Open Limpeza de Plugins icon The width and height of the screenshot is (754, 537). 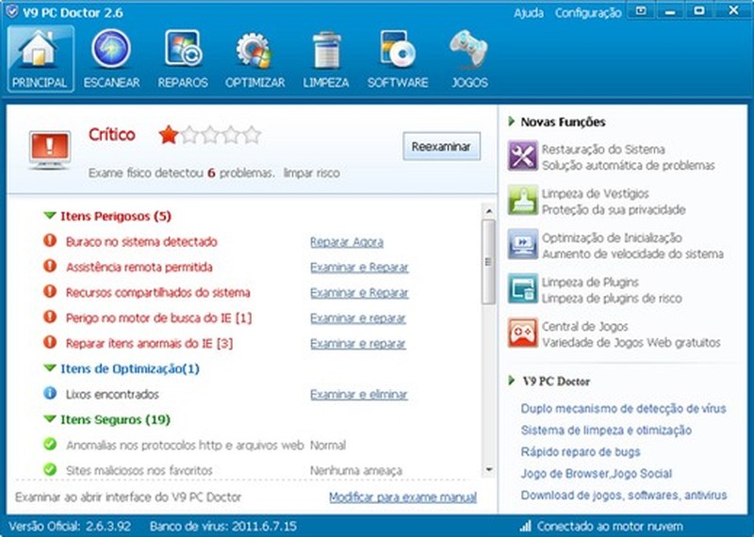[x=523, y=288]
